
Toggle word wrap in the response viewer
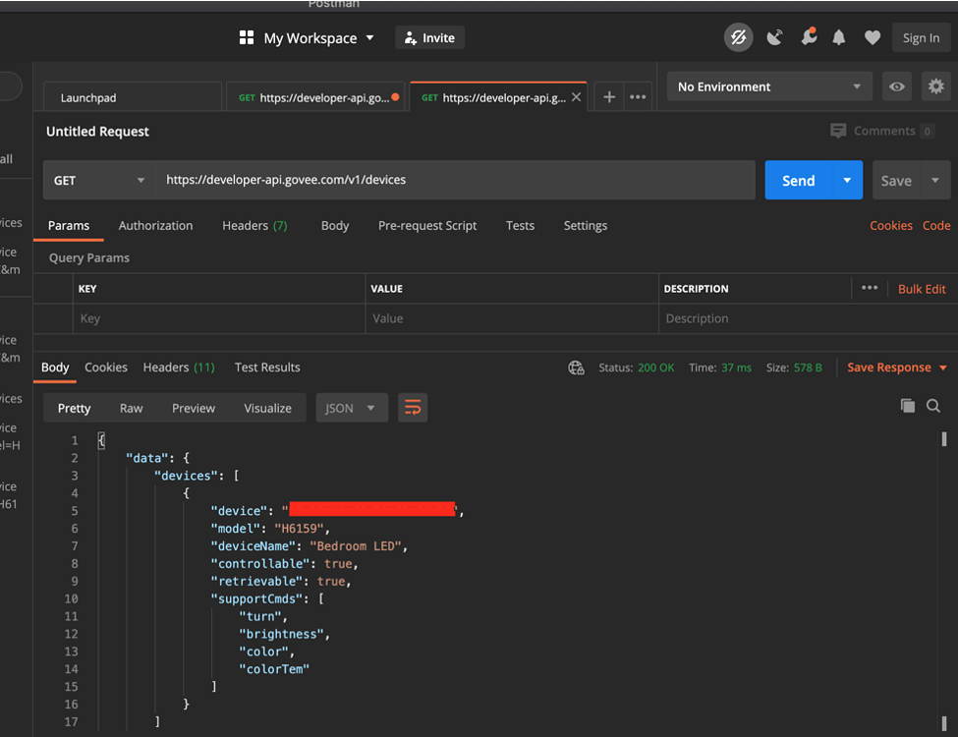(x=412, y=407)
